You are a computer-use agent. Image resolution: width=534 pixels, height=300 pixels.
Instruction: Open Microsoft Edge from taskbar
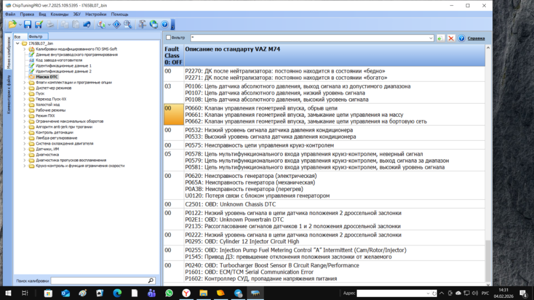click(x=117, y=293)
